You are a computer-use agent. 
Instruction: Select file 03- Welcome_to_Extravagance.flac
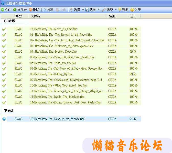[x=61, y=46]
